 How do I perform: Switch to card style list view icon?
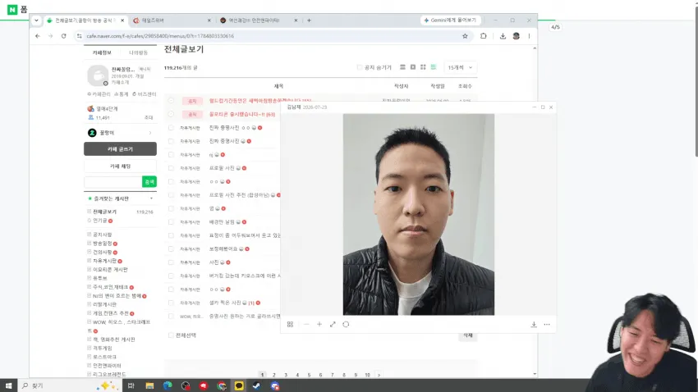click(x=402, y=67)
